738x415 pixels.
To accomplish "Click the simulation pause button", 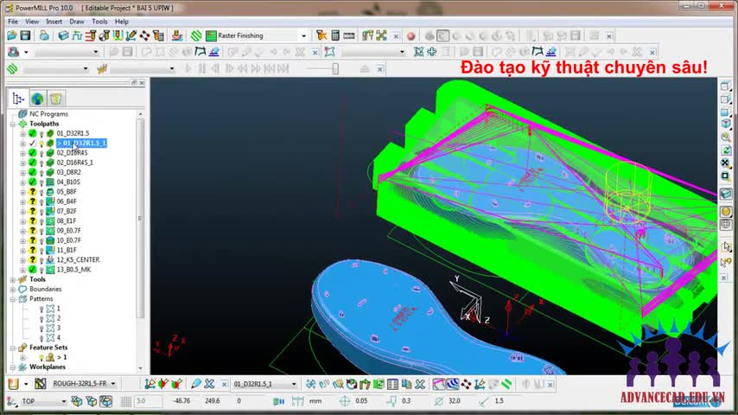I will 202,69.
